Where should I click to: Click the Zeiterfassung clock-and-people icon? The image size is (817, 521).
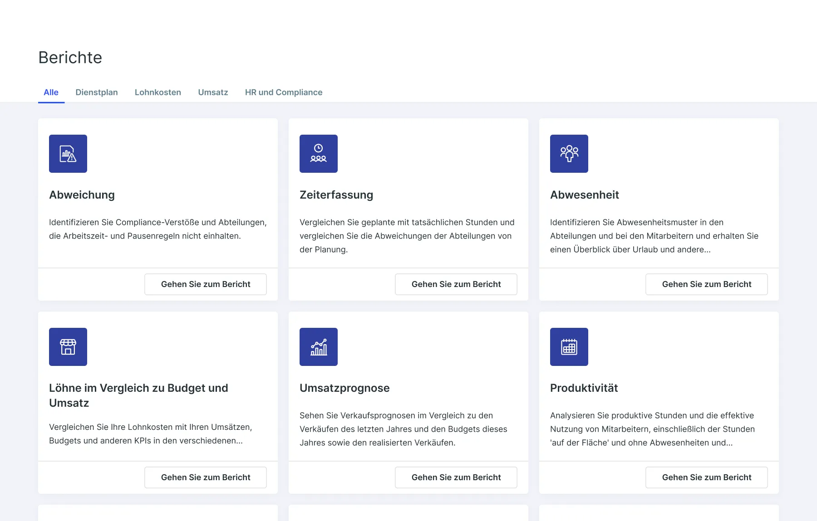pyautogui.click(x=319, y=154)
